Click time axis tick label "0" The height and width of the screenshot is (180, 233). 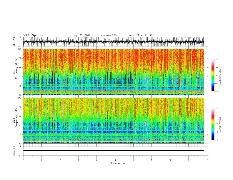pyautogui.click(x=23, y=160)
